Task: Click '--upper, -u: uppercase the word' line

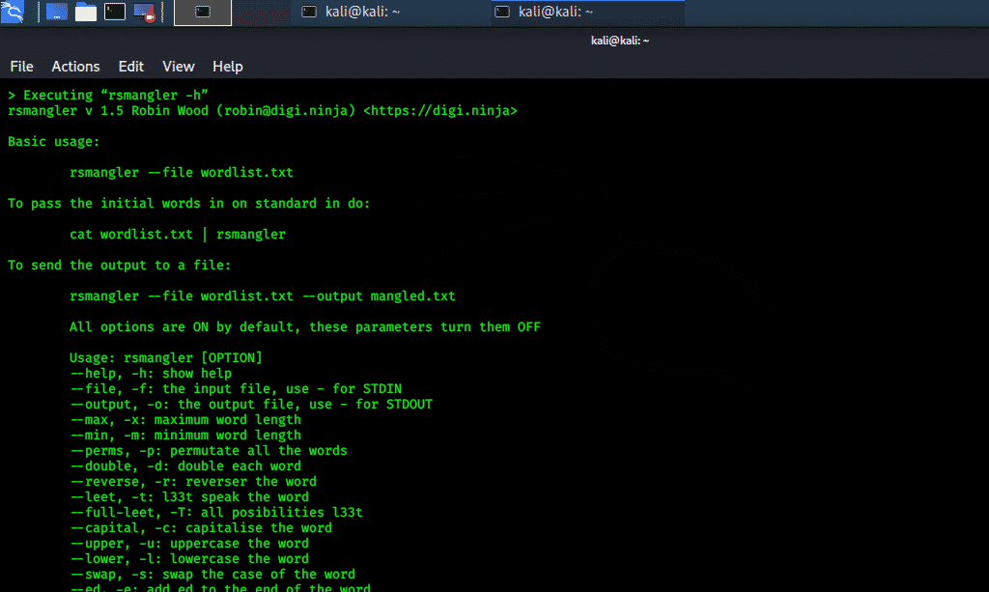Action: (189, 544)
